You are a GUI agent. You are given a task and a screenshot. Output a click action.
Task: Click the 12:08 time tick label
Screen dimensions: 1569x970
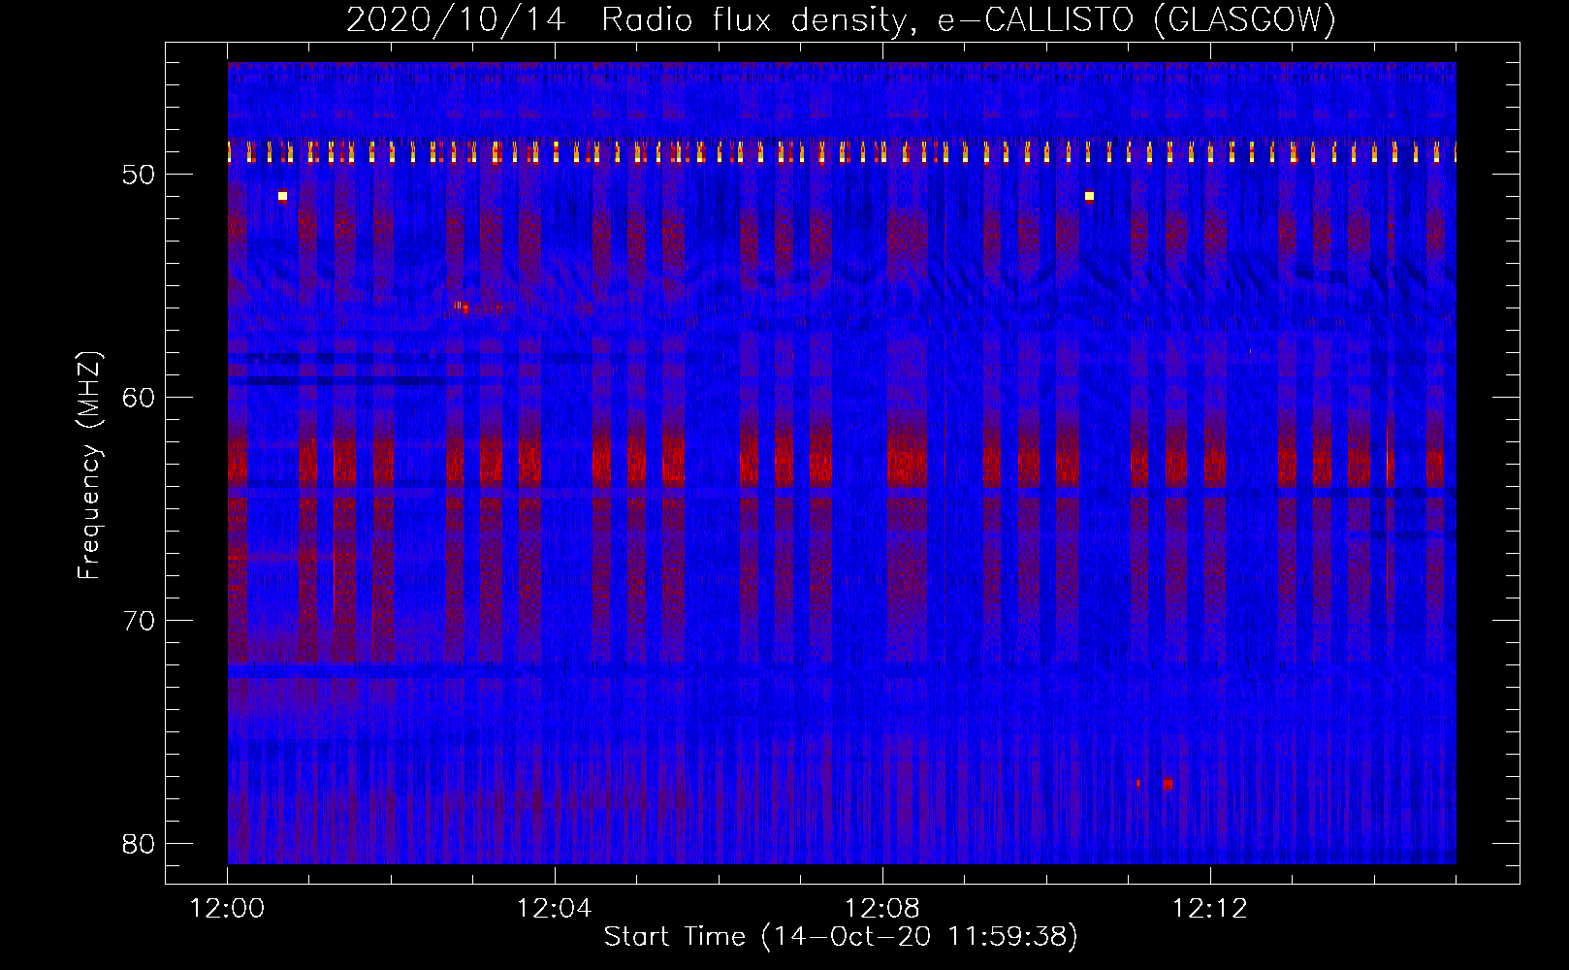pyautogui.click(x=882, y=909)
